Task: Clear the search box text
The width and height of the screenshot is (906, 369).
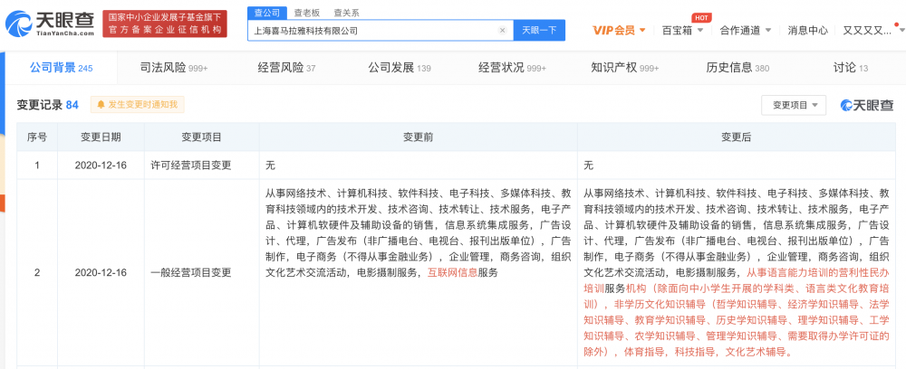Action: 502,31
